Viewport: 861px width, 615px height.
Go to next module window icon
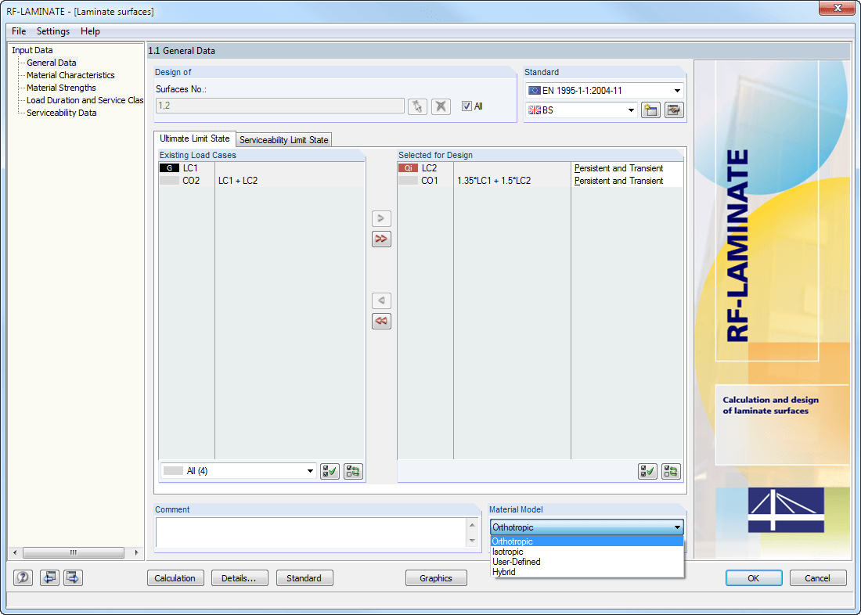[73, 577]
